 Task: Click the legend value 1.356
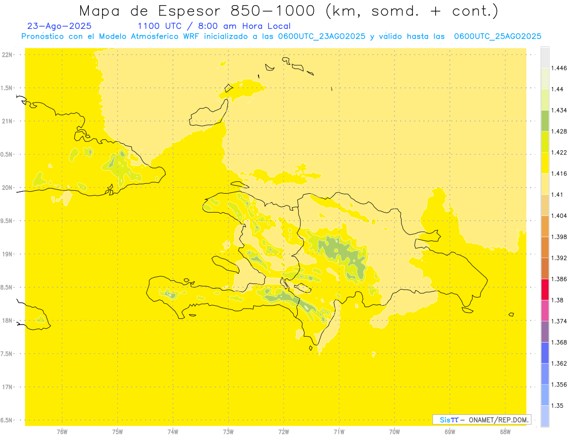pyautogui.click(x=559, y=385)
